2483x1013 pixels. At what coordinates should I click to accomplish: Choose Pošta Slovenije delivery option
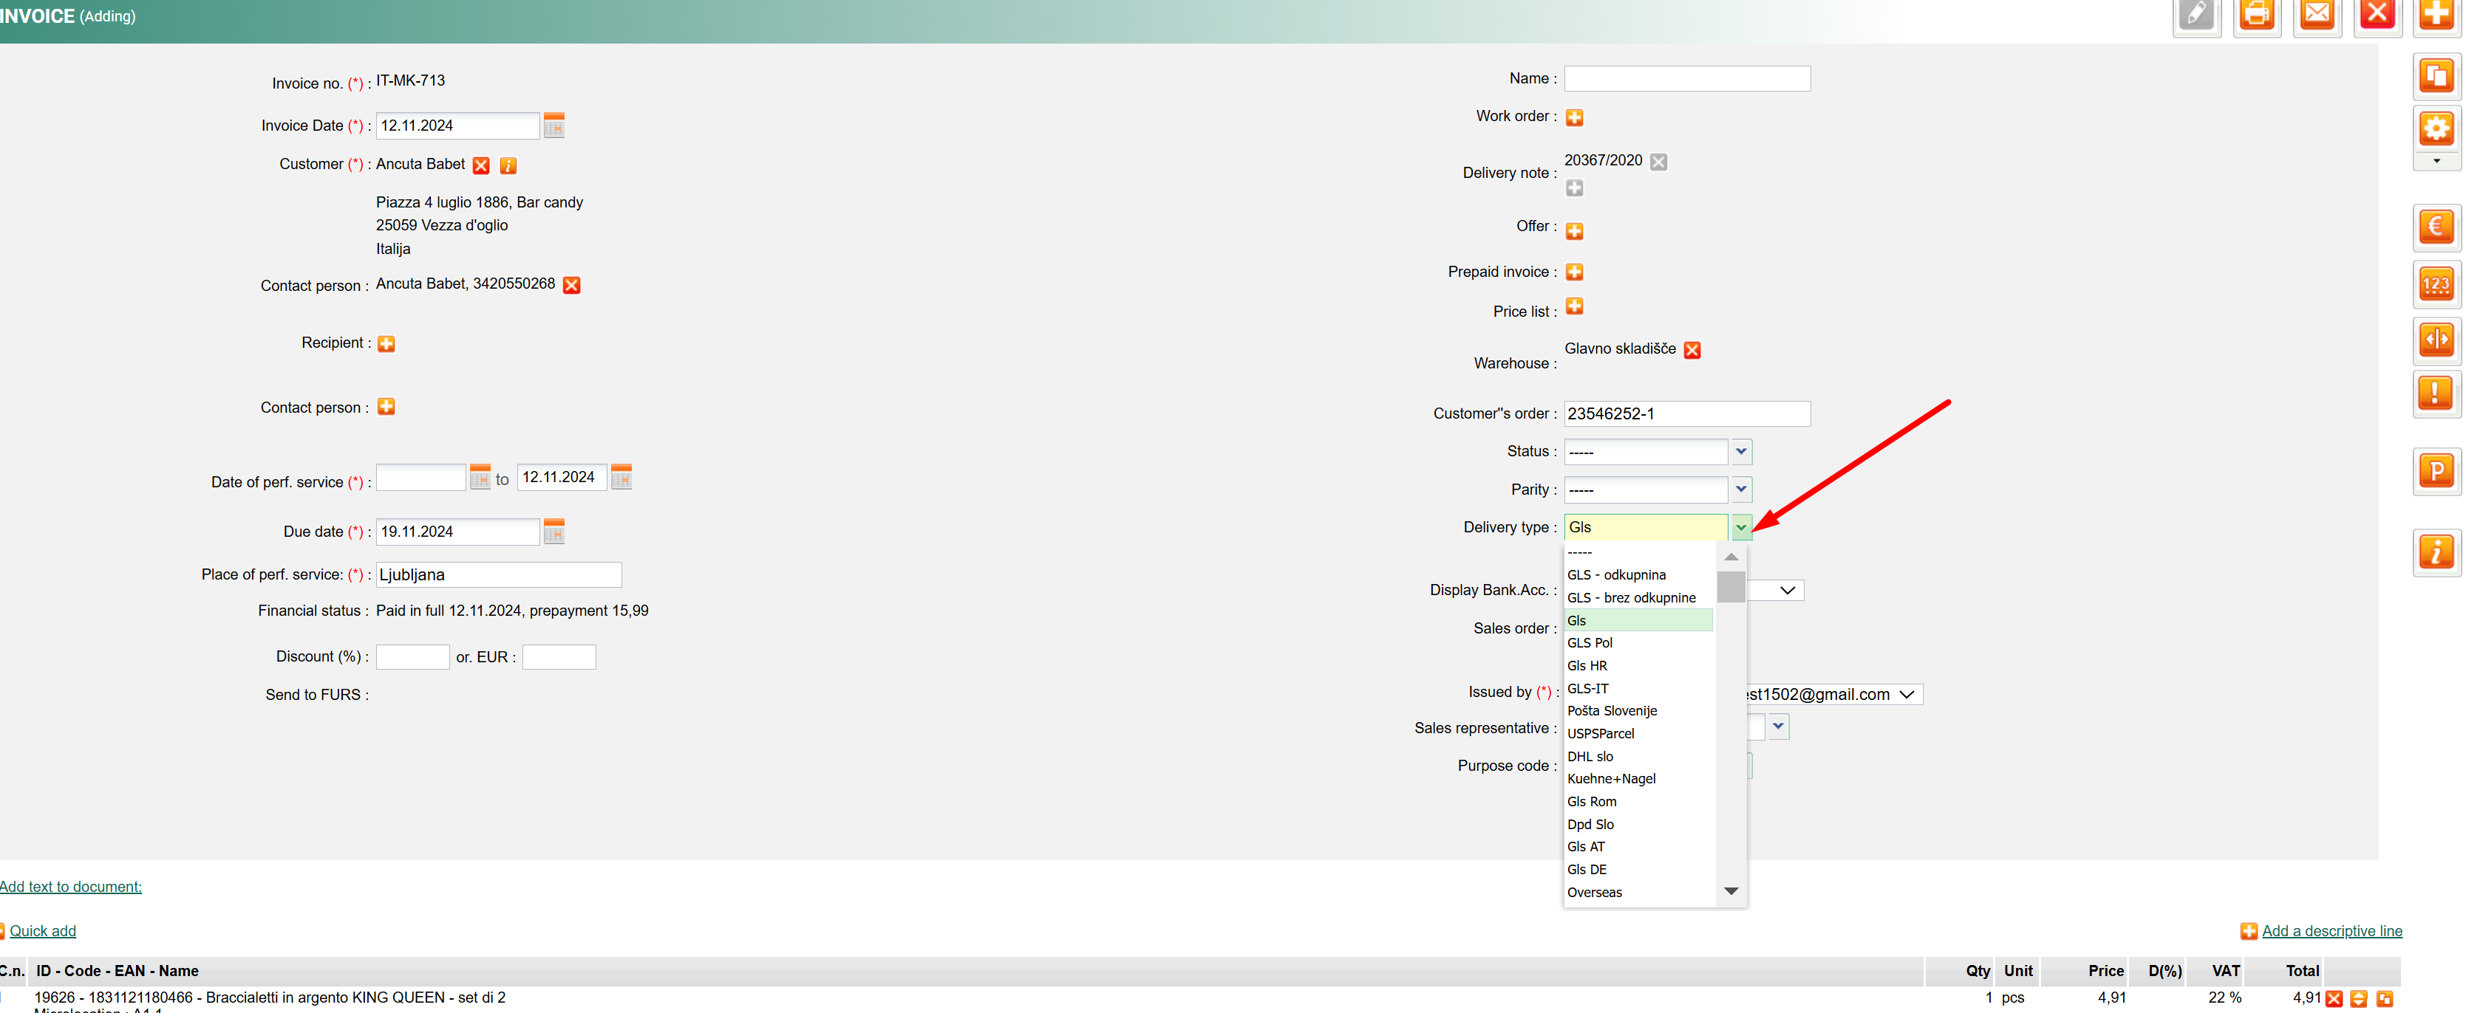(1612, 710)
